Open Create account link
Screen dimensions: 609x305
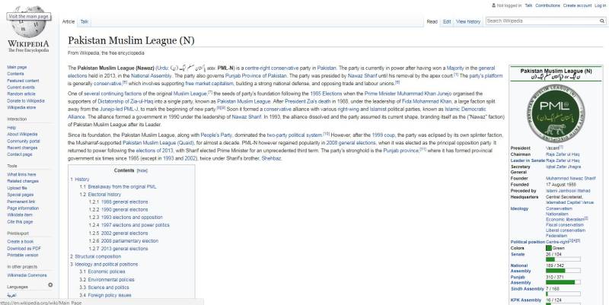click(578, 5)
